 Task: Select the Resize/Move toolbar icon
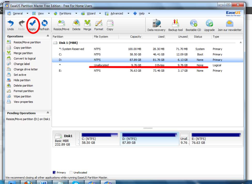(x=61, y=25)
